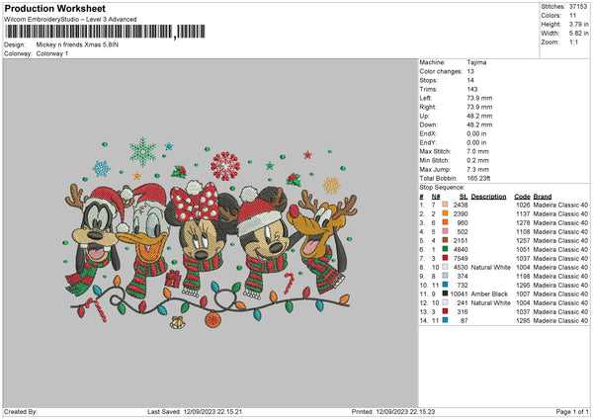
Task: Select the brown swatch next to 2151 stitches
Action: 445,240
